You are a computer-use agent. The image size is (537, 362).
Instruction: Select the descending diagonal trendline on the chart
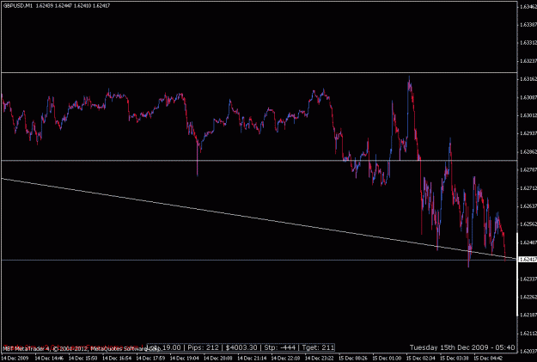[x=259, y=218]
